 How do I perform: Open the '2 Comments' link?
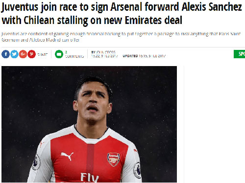[74, 54]
